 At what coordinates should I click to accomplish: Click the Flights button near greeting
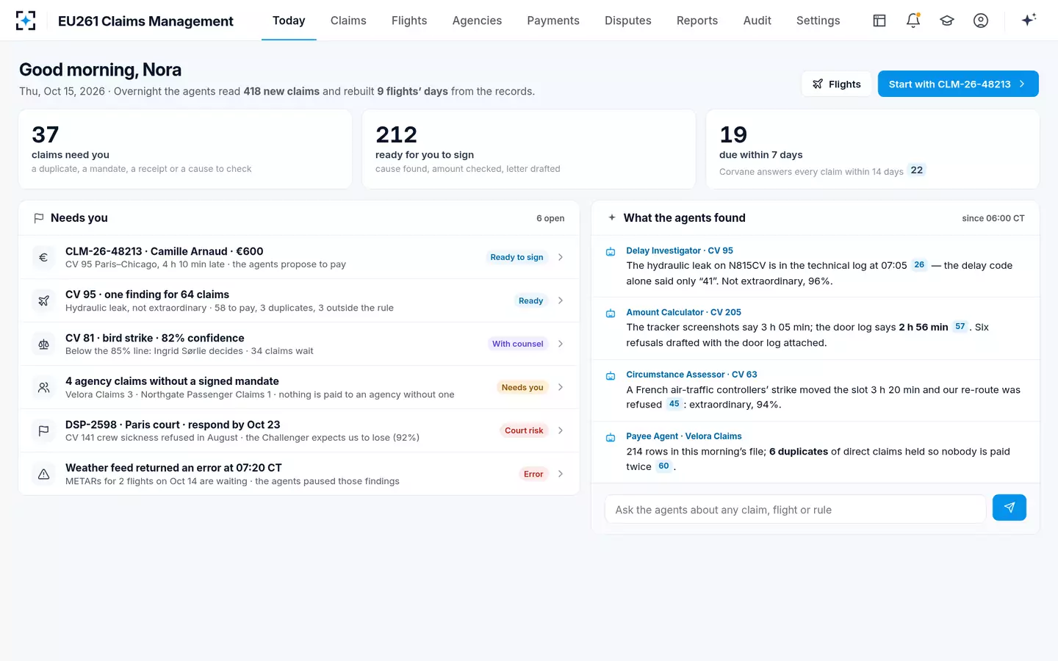click(x=836, y=84)
